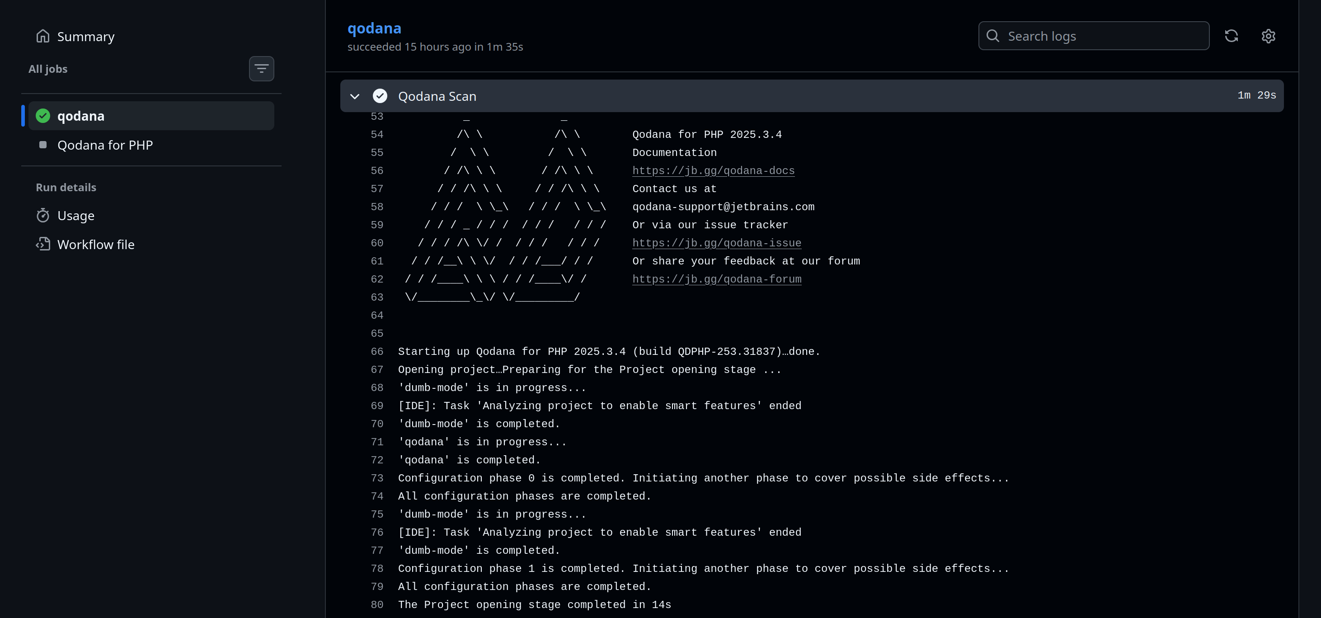
Task: Click log line number 66
Action: click(377, 352)
